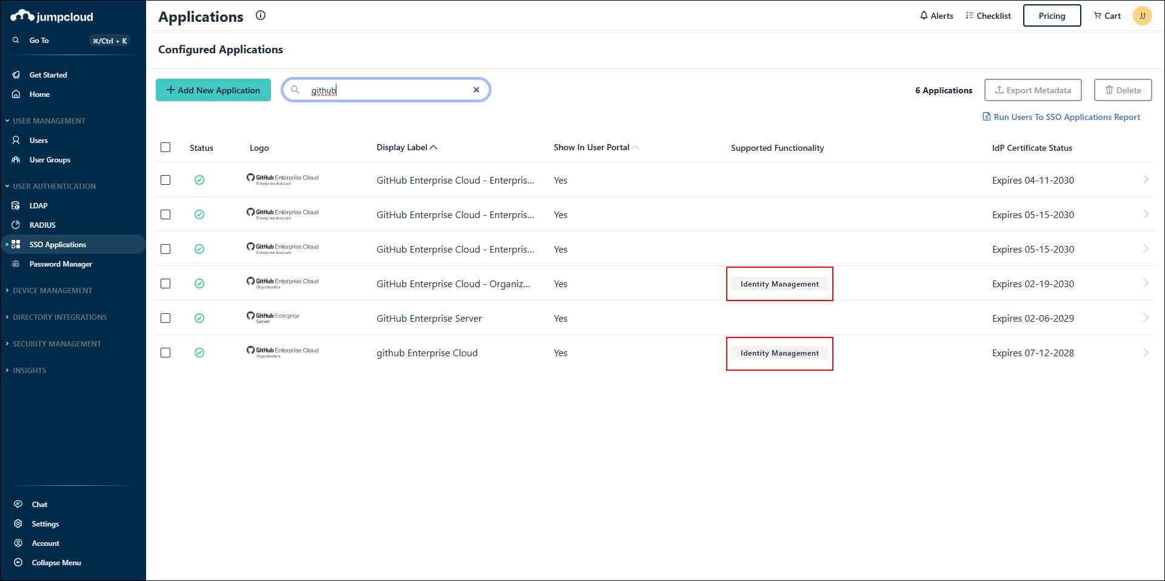The height and width of the screenshot is (581, 1165).
Task: Clear the github search using the X icon
Action: [476, 89]
